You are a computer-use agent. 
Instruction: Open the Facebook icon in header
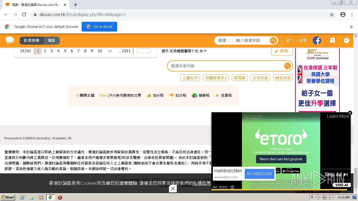tap(317, 40)
